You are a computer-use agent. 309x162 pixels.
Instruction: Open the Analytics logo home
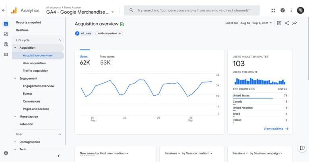[x=25, y=10]
